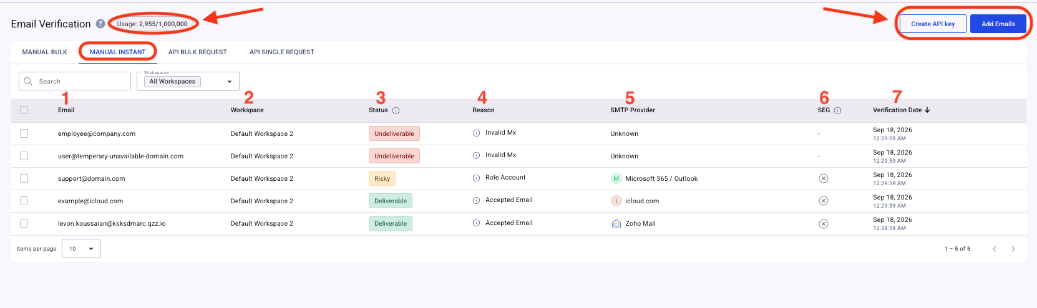Screen dimensions: 1037x308
Task: Click the info icon next to Status header
Action: pos(396,110)
